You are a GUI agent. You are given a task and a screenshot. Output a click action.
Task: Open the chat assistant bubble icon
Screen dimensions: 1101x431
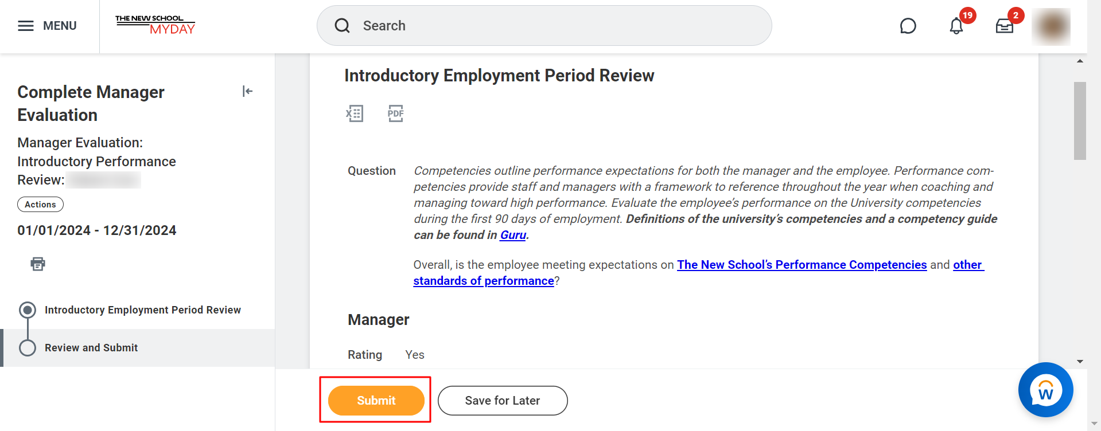(x=908, y=26)
